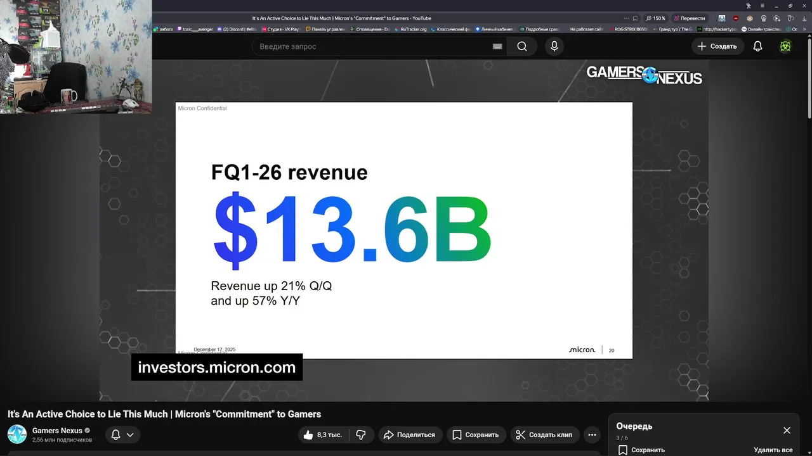812x456 pixels.
Task: Start voice search with the microphone
Action: (554, 46)
